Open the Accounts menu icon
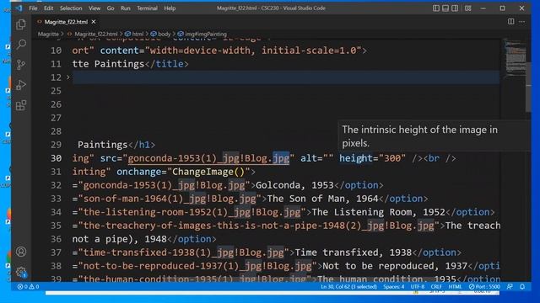The width and height of the screenshot is (540, 303). tap(21, 252)
